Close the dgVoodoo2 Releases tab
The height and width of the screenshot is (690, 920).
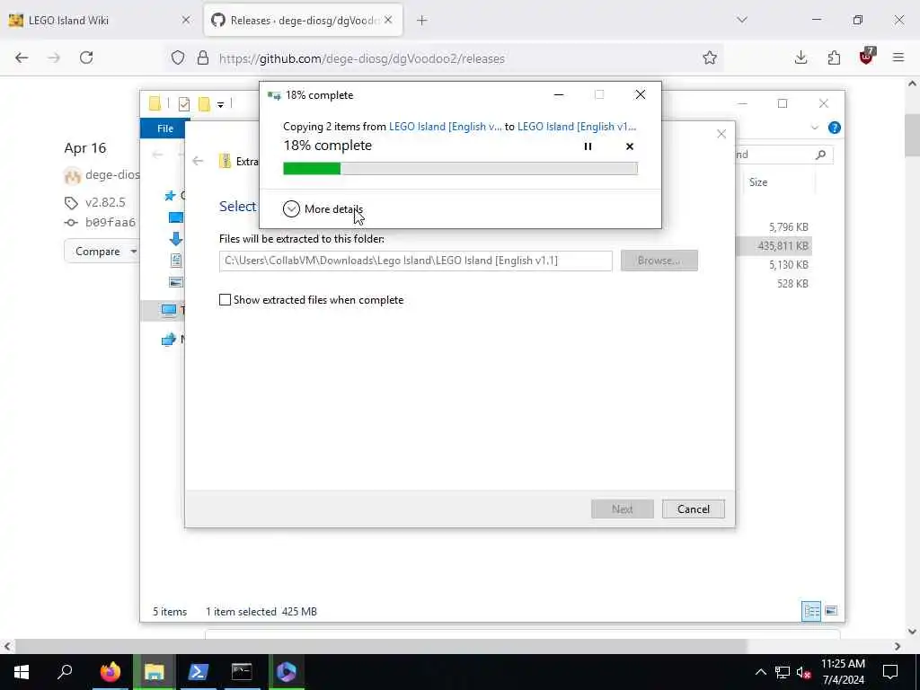(x=388, y=20)
